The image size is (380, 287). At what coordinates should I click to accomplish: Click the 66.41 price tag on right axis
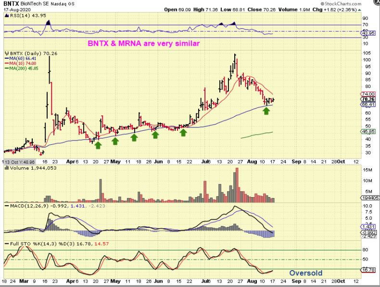tap(368, 104)
